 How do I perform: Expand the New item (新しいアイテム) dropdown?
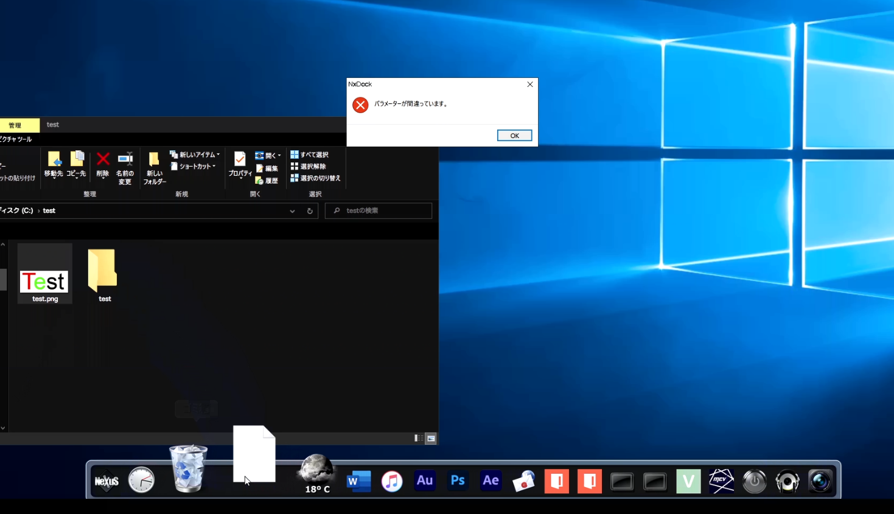pos(195,155)
